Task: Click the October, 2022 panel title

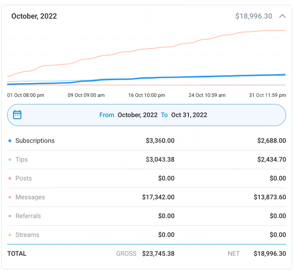Action: click(34, 16)
